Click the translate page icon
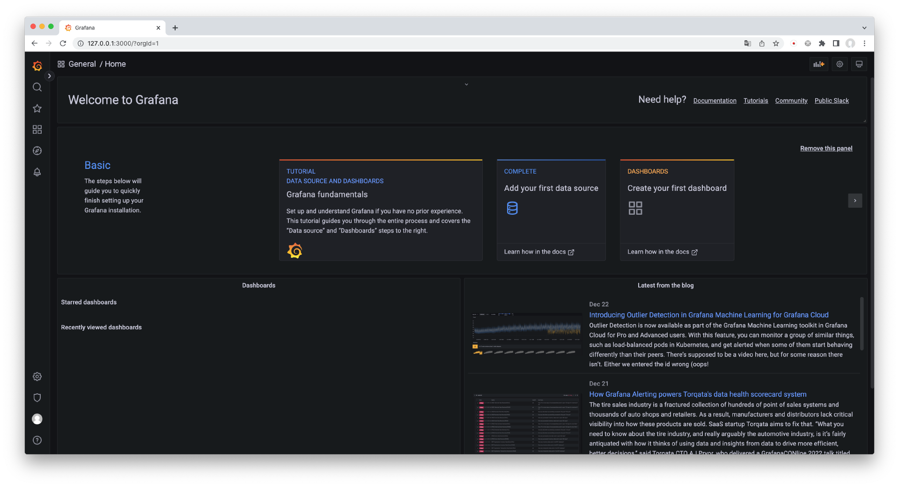 748,44
